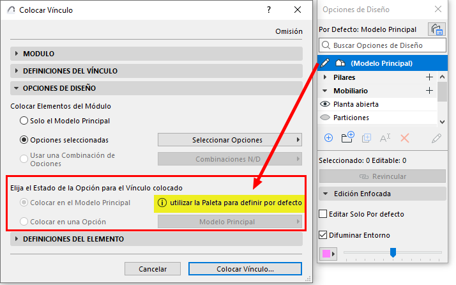Viewport: 456px width, 285px height.
Task: Expand DEFINICIONES DEL VÍNCULO panel
Action: 17,71
